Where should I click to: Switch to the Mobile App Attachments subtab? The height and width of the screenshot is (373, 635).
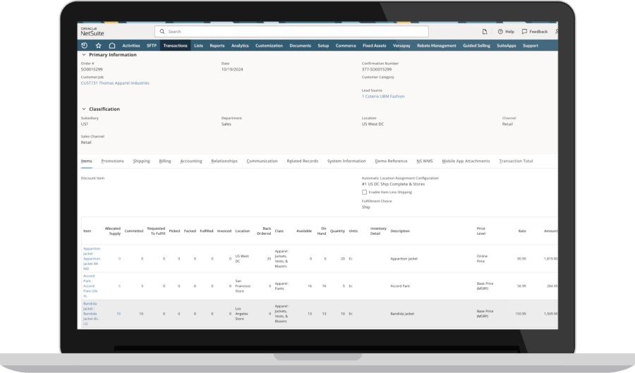[466, 161]
